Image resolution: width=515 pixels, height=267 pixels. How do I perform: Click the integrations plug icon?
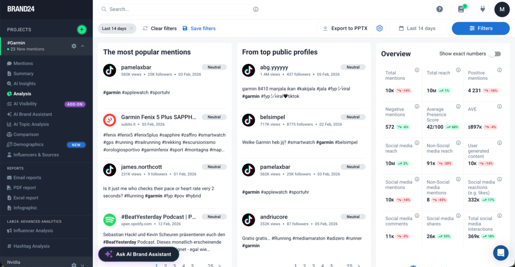(x=483, y=9)
